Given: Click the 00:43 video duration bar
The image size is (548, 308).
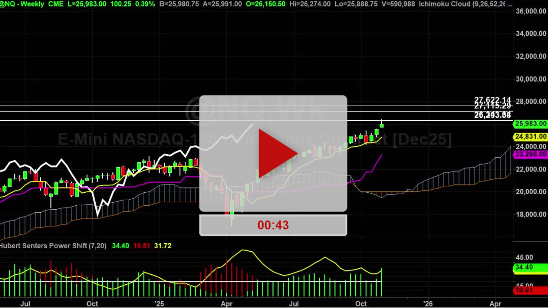Looking at the screenshot, I should click(273, 225).
